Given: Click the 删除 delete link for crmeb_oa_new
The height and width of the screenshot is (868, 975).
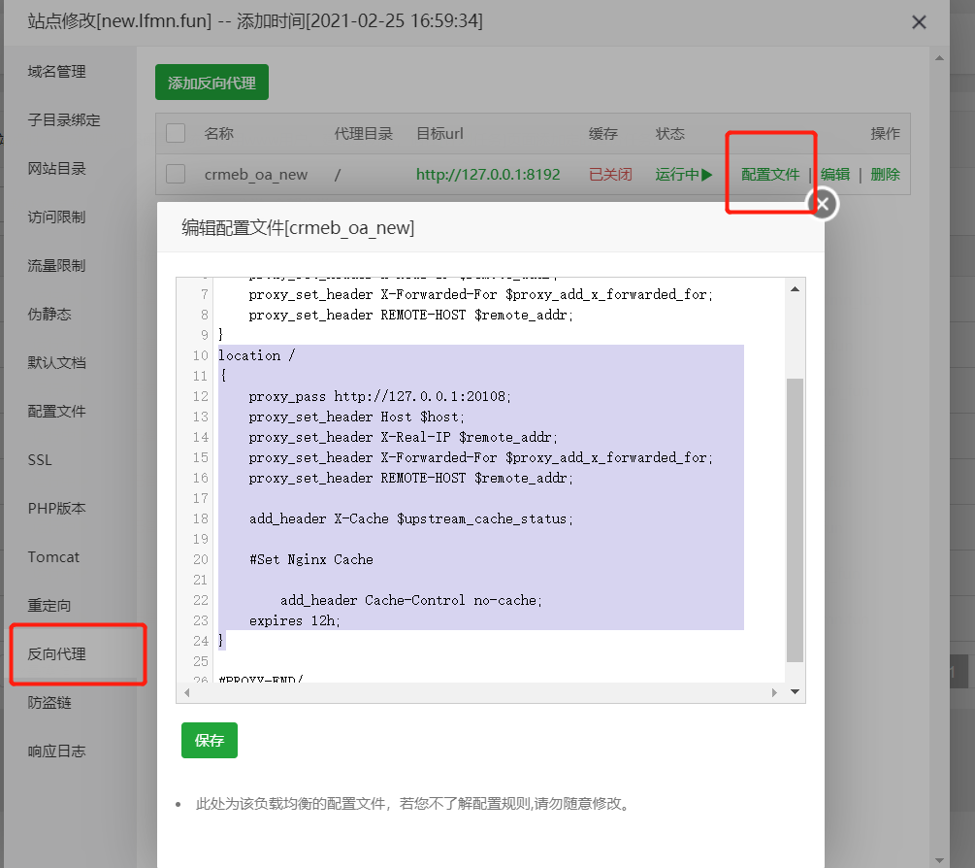Looking at the screenshot, I should pos(886,174).
